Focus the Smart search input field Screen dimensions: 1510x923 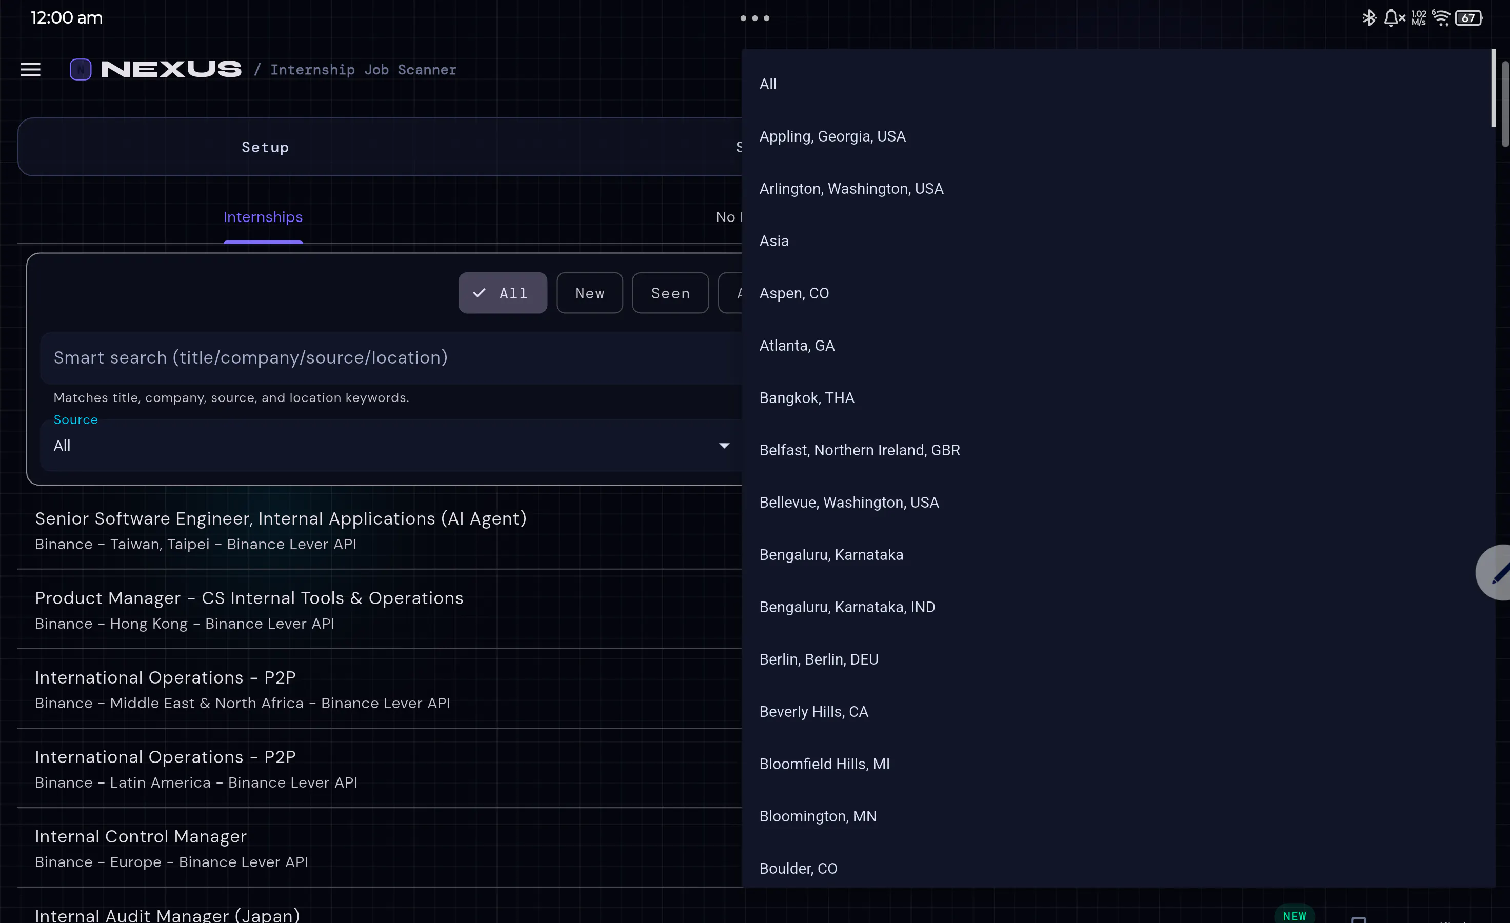pos(391,358)
